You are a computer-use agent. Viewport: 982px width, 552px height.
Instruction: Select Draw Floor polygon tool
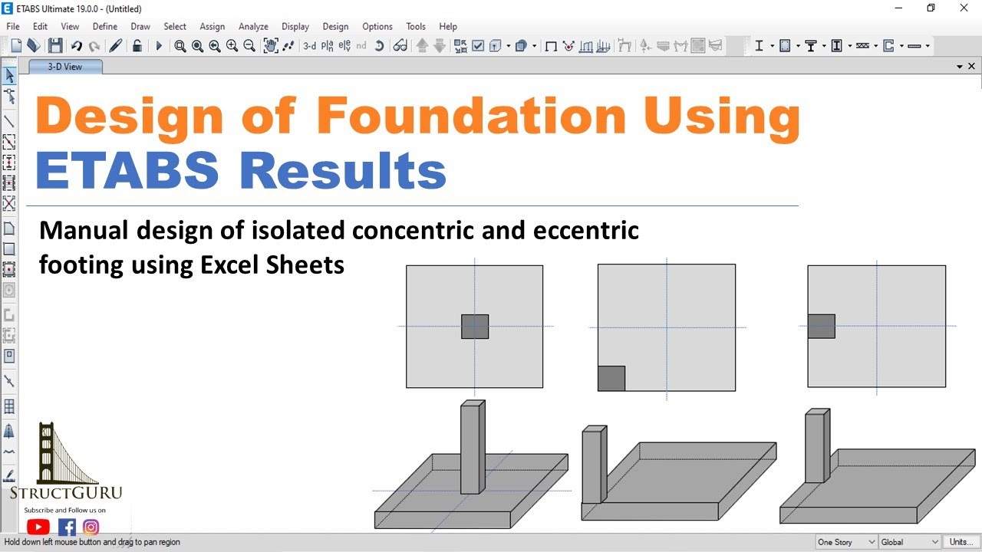(9, 228)
